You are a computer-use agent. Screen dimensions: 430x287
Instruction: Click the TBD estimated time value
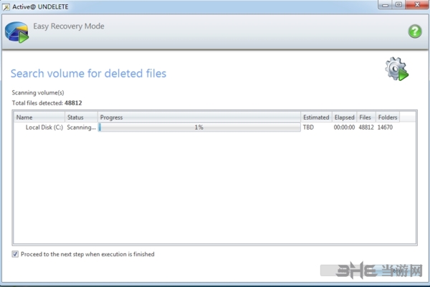coord(308,127)
